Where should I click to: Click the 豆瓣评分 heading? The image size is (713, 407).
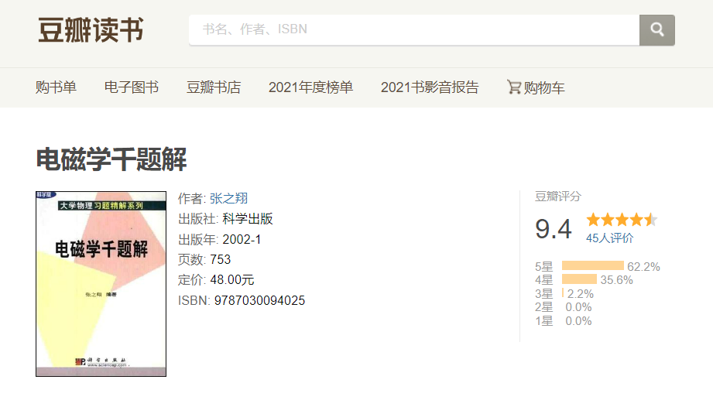coord(558,197)
